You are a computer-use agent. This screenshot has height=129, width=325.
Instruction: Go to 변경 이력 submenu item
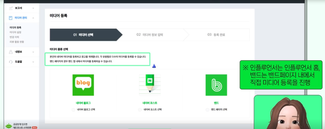14,37
